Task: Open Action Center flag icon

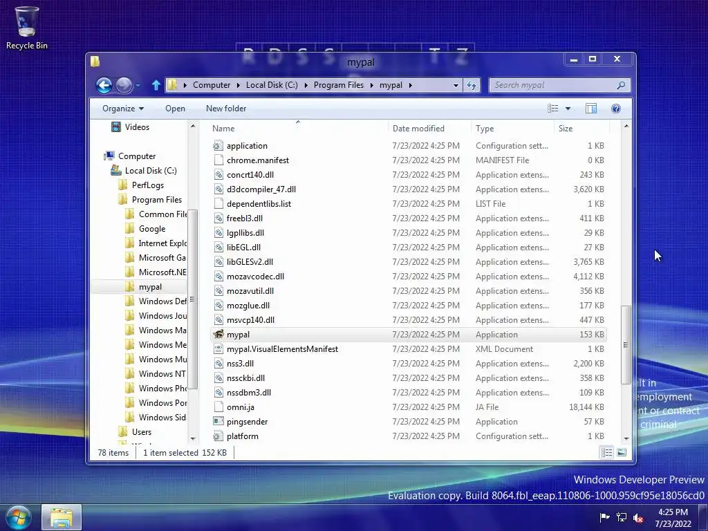Action: [604, 517]
